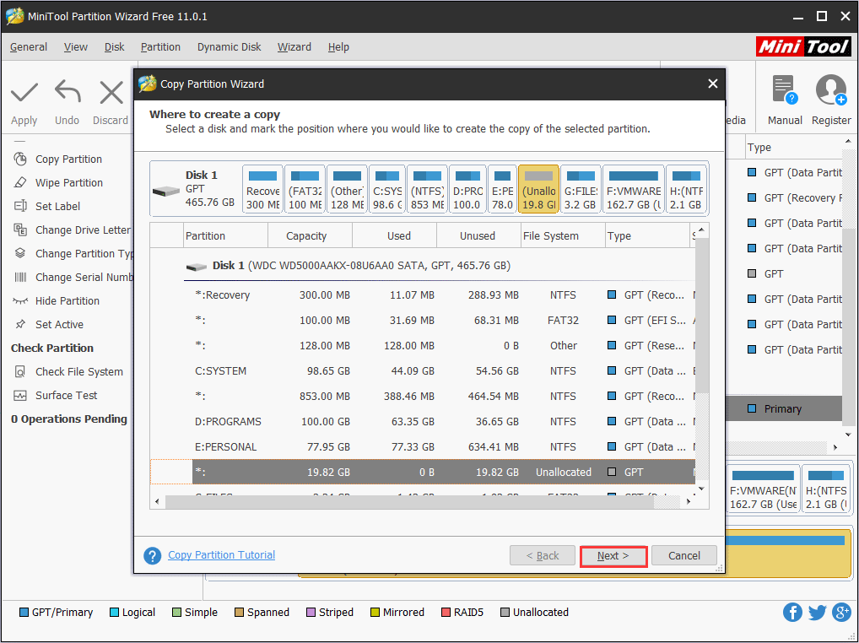Open the Manual icon in toolbar

click(x=784, y=90)
